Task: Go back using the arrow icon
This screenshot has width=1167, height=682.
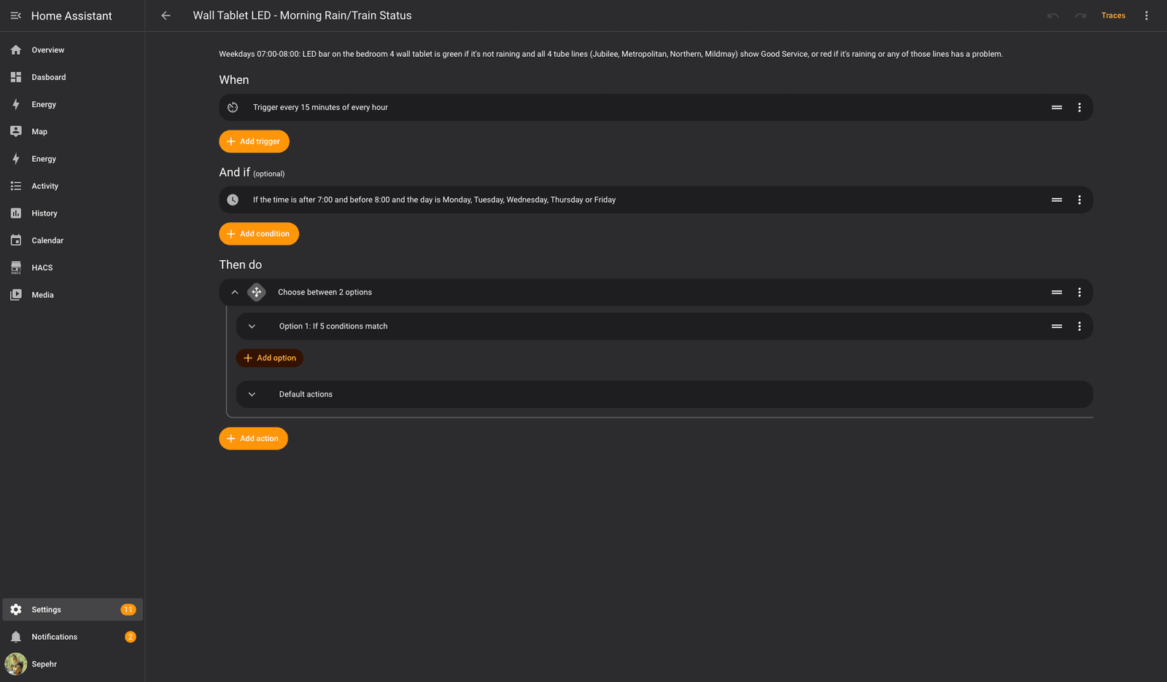Action: tap(166, 15)
